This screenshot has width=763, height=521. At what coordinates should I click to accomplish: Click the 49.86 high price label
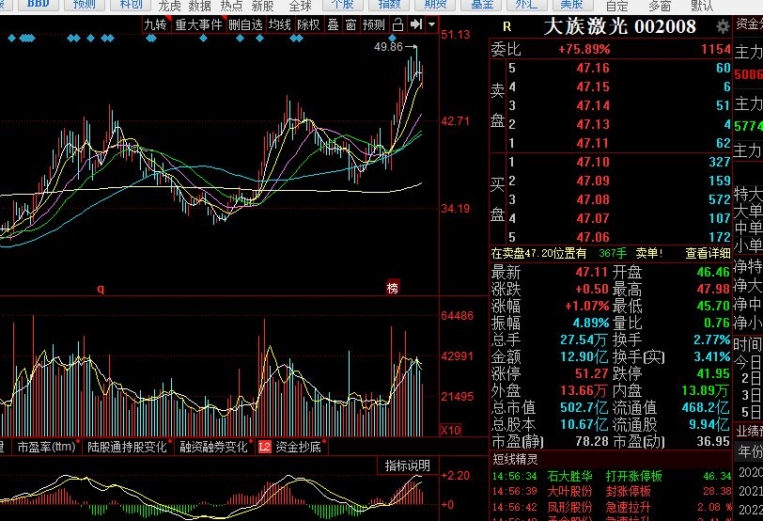pos(388,47)
